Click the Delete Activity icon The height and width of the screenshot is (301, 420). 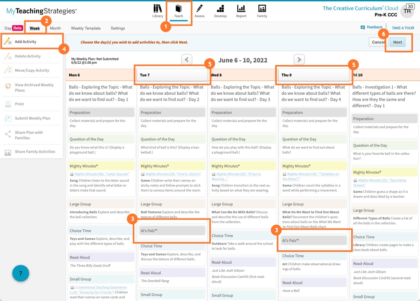[8, 56]
